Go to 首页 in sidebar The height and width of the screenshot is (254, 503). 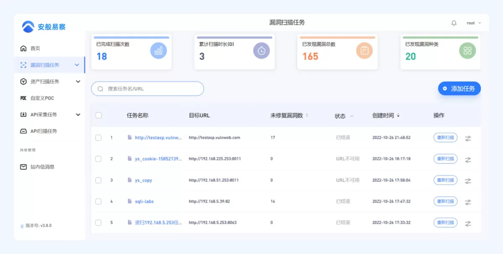[36, 48]
